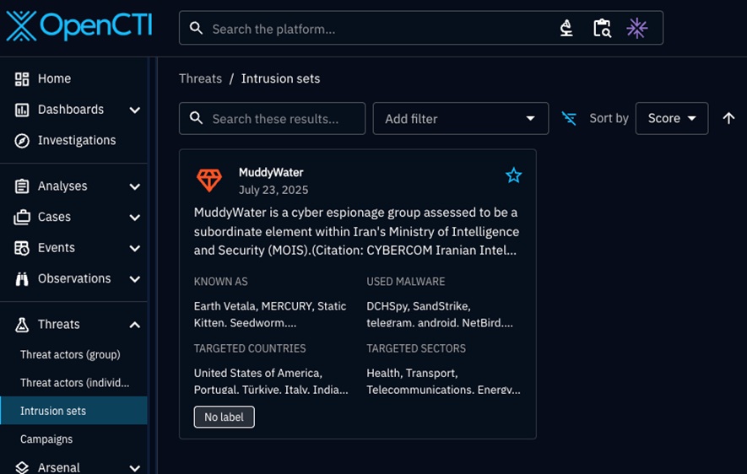
Task: Click the Observations binoculars icon
Action: tap(22, 279)
